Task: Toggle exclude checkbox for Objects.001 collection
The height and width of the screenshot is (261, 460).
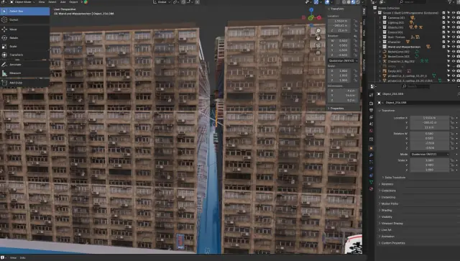Action: pyautogui.click(x=444, y=27)
